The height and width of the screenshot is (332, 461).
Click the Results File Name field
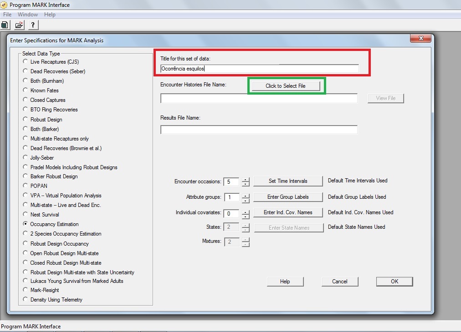(259, 130)
